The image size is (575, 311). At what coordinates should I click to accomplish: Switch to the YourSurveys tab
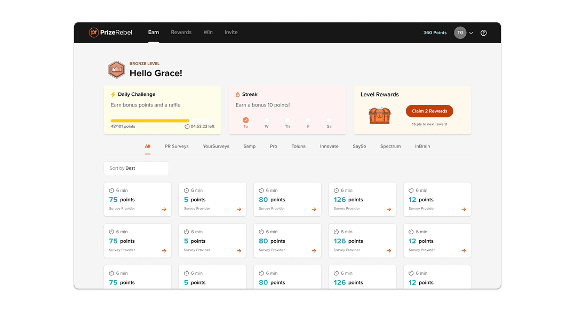point(216,146)
